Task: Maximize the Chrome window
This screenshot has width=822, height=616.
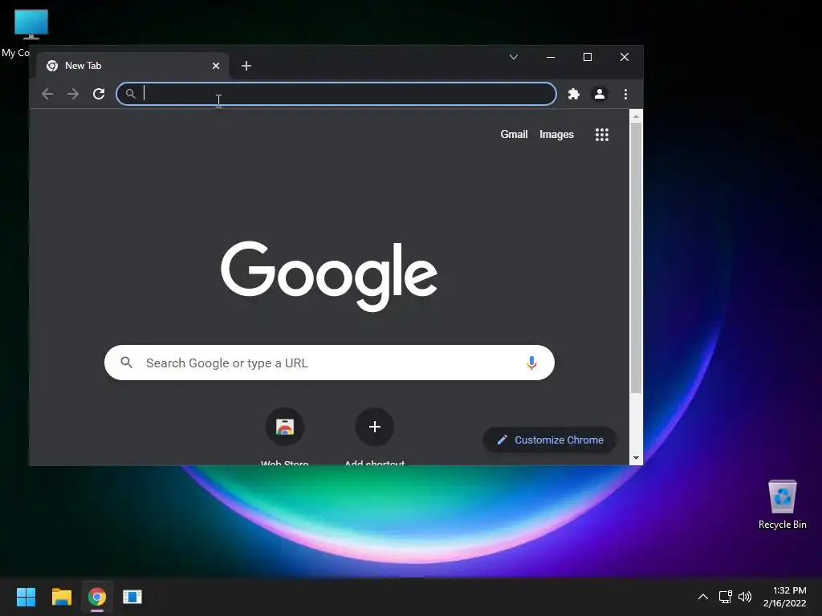Action: [588, 57]
